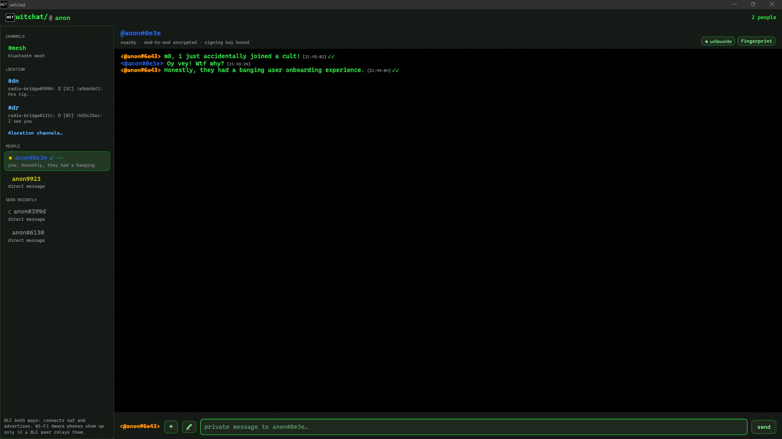The image size is (782, 439).
Task: Click the "end-to-end encrypted" status text
Action: click(170, 42)
